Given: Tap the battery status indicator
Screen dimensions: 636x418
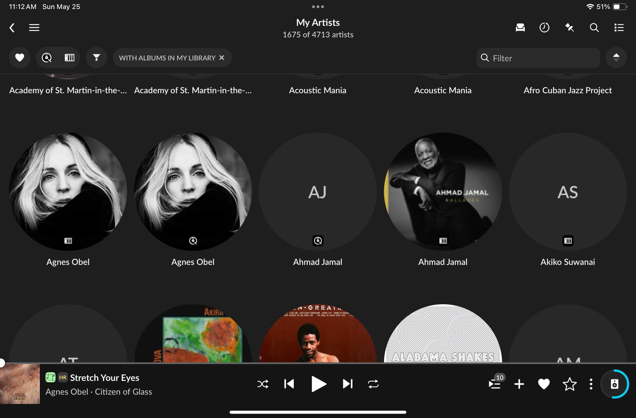Looking at the screenshot, I should (x=620, y=7).
